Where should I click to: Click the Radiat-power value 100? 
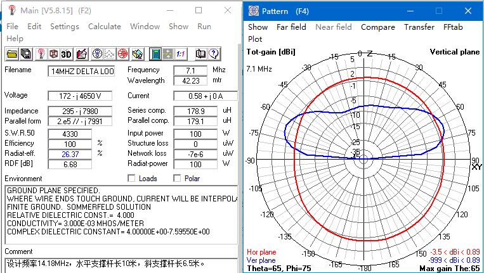[x=195, y=164]
